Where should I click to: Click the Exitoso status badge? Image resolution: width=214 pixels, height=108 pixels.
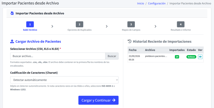[191, 57]
